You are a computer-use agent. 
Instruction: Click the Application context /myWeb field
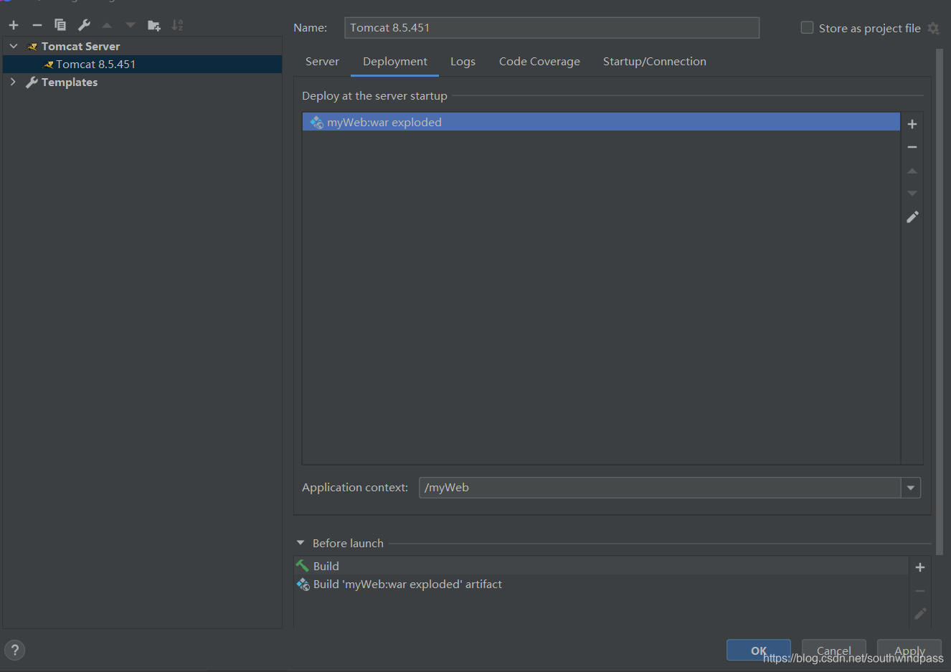660,488
